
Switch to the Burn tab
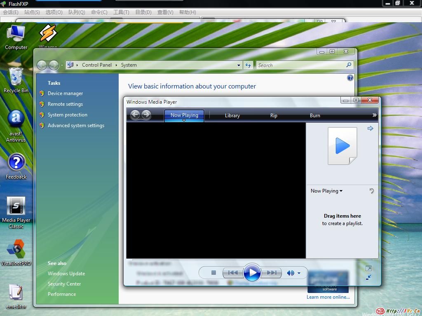coord(315,116)
